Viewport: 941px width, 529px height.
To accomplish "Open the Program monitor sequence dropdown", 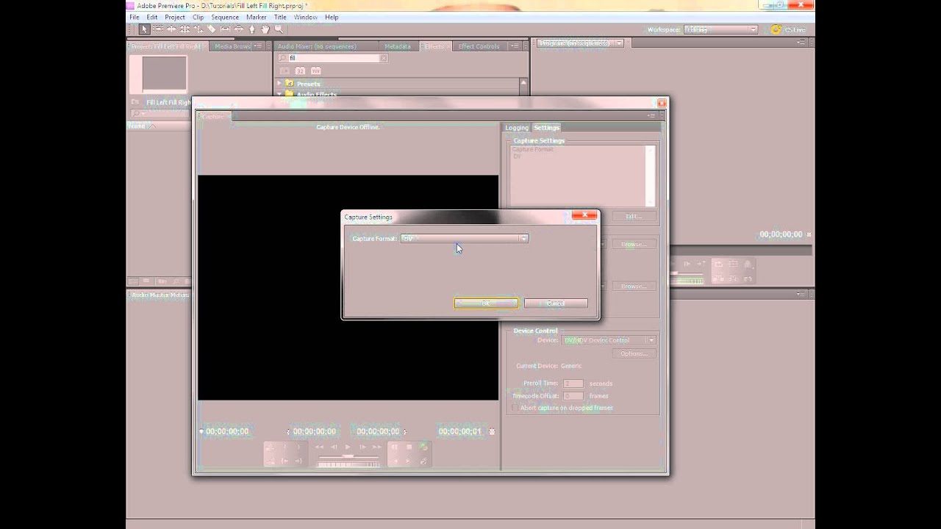I will pyautogui.click(x=619, y=43).
